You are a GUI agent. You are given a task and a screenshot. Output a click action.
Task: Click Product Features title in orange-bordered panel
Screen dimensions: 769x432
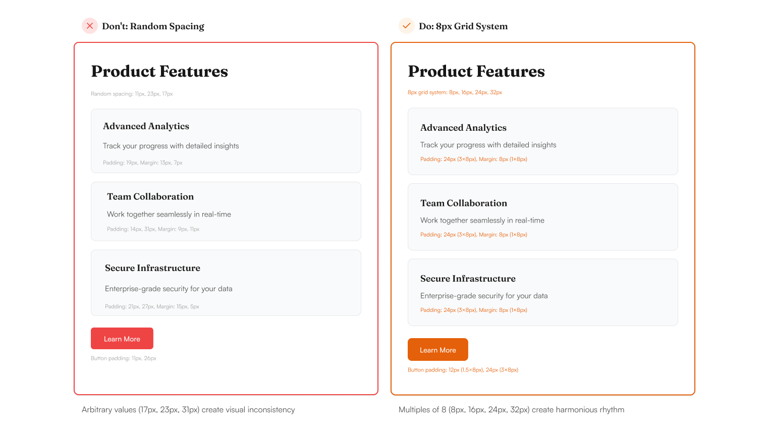(476, 71)
